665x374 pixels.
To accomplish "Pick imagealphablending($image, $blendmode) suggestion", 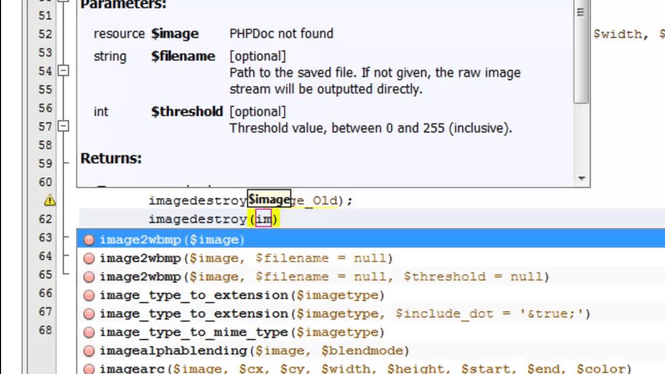I will point(371,351).
